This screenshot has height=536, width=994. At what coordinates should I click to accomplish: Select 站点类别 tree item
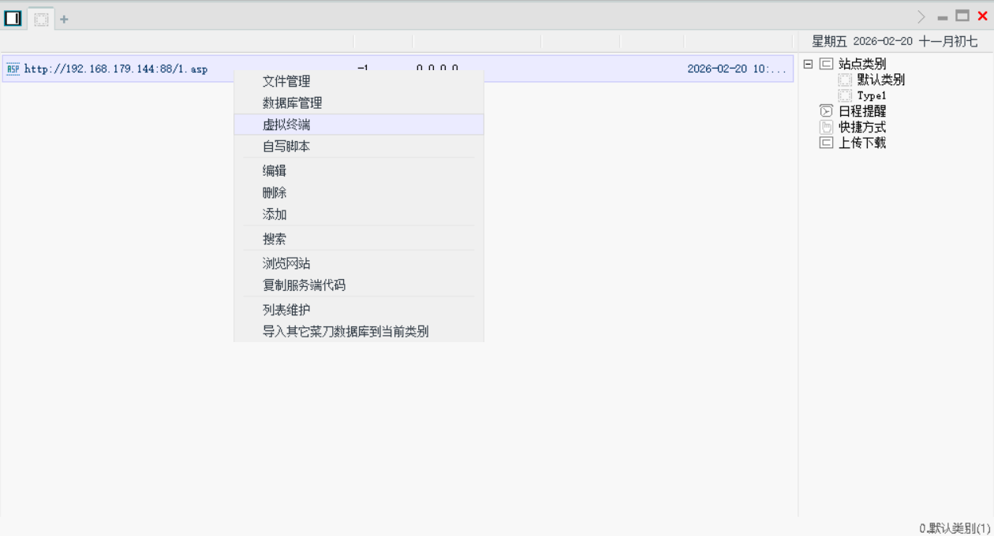862,64
